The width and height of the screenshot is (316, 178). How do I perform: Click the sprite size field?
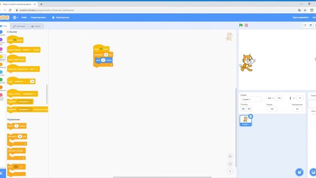click(x=272, y=109)
